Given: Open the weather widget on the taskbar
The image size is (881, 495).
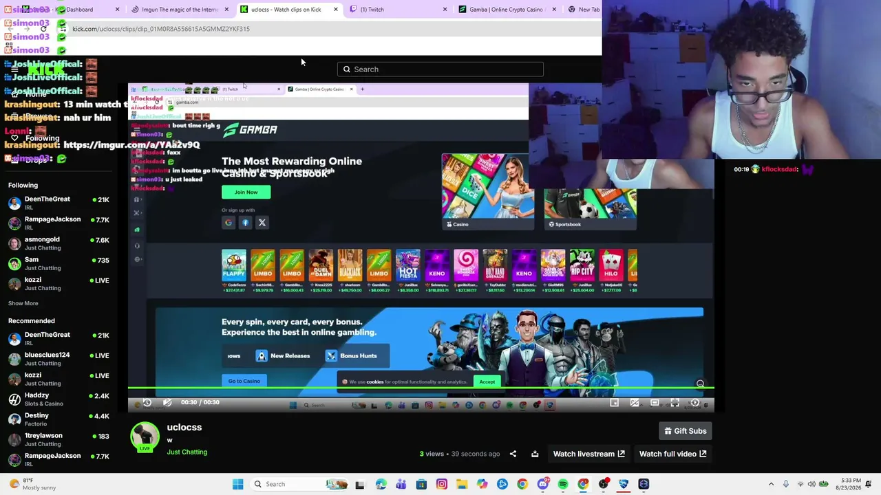Looking at the screenshot, I should [31, 484].
